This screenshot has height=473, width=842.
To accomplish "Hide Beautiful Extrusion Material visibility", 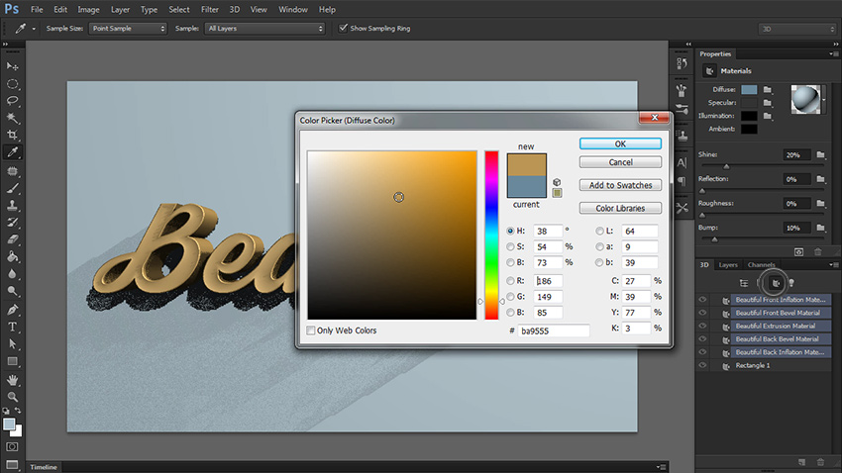I will (x=703, y=326).
